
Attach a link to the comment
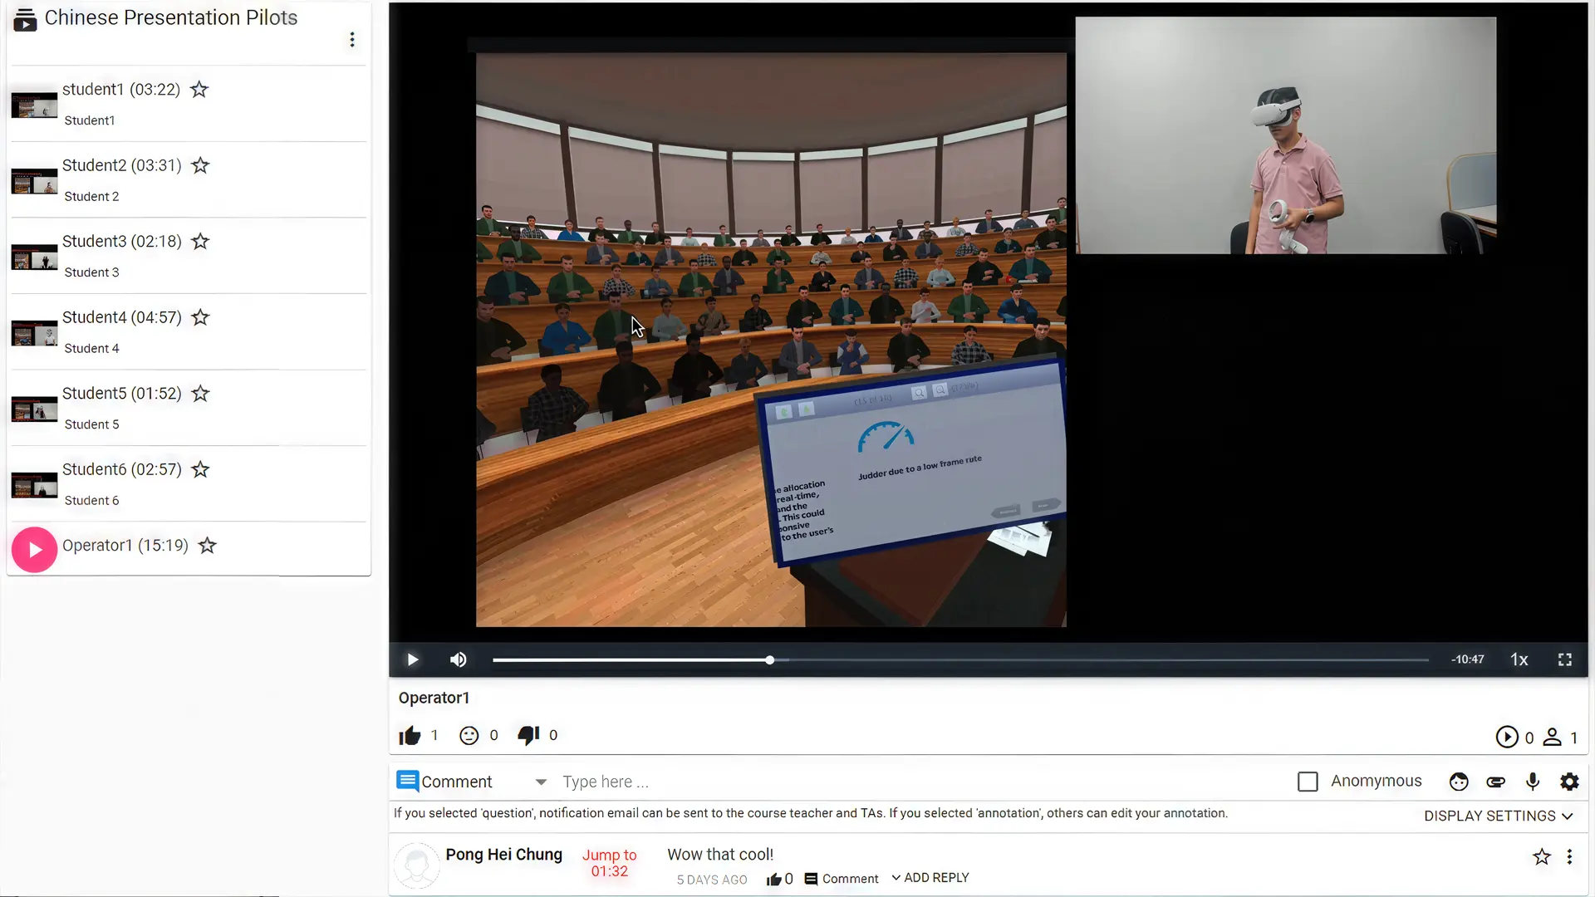1495,782
